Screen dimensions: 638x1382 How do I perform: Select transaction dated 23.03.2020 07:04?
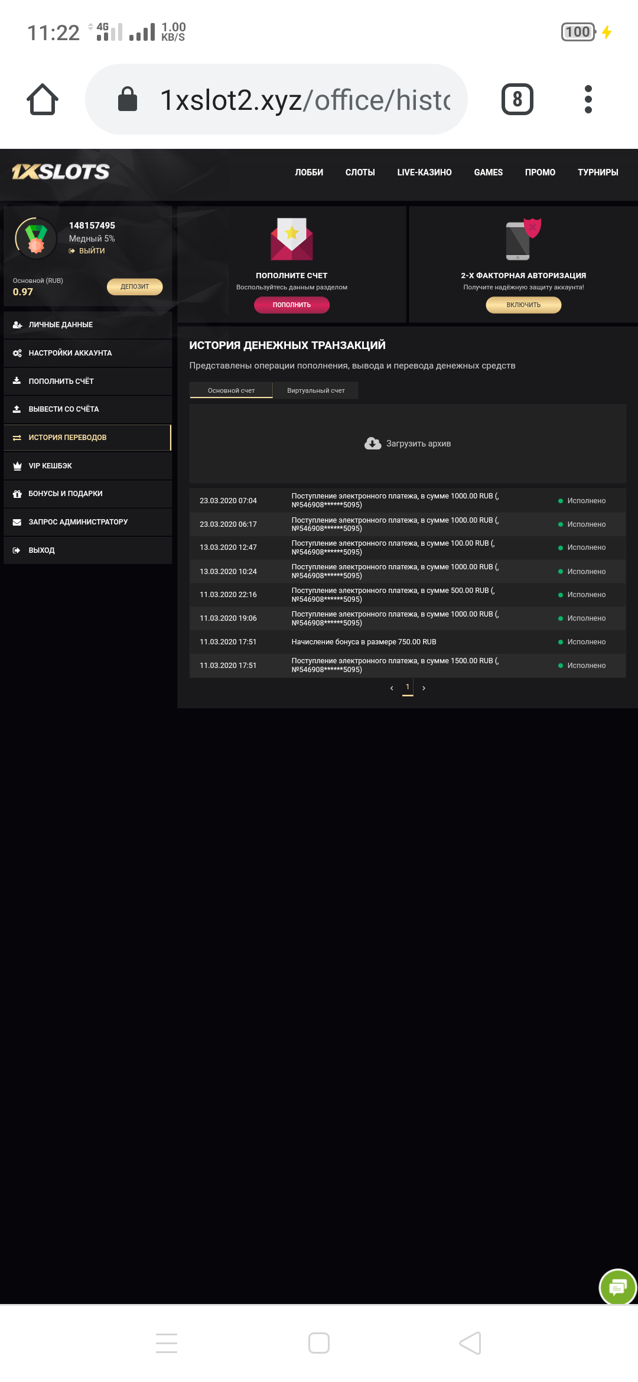pyautogui.click(x=408, y=501)
